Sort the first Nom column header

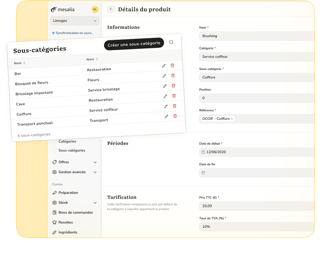pos(20,63)
